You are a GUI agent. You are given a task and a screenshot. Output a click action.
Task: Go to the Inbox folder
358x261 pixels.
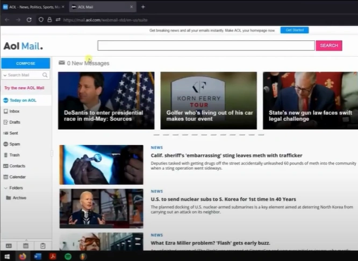pyautogui.click(x=15, y=111)
